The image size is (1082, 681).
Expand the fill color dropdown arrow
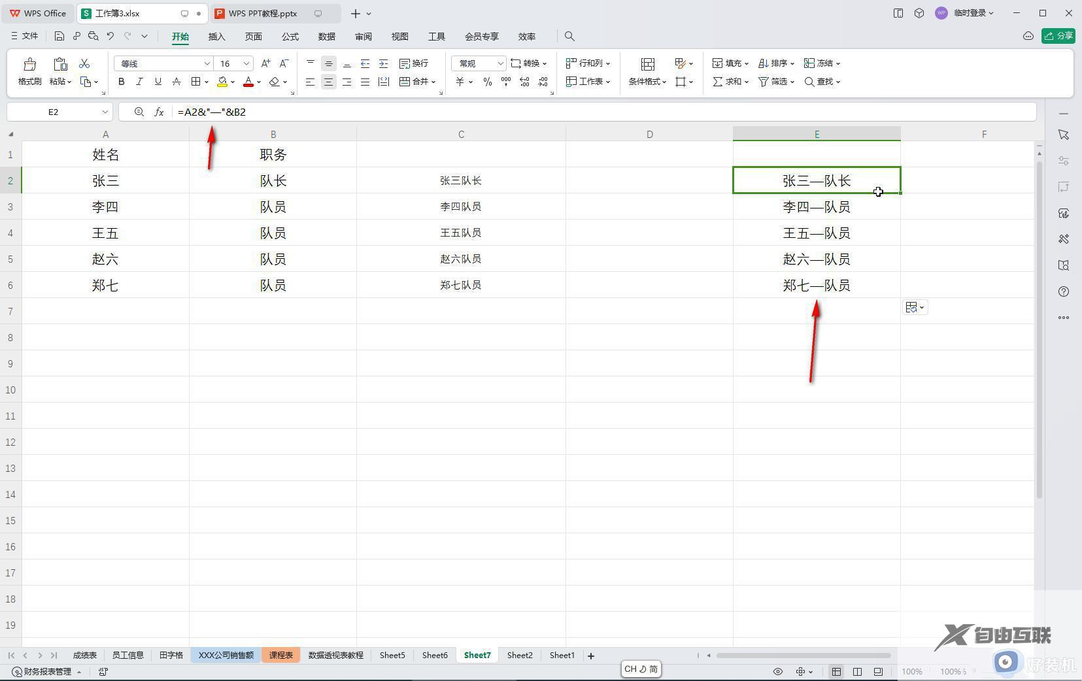[x=233, y=82]
